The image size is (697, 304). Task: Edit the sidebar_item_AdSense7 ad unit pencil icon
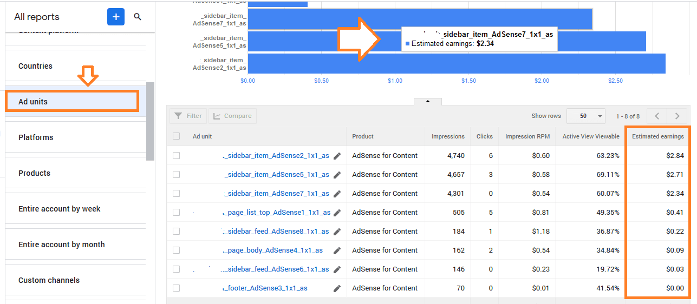point(337,194)
